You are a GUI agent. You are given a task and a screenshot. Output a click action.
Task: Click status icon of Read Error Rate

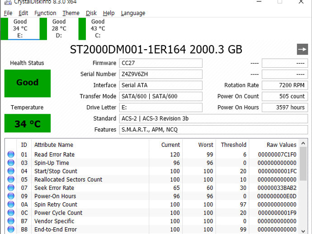[11, 154]
